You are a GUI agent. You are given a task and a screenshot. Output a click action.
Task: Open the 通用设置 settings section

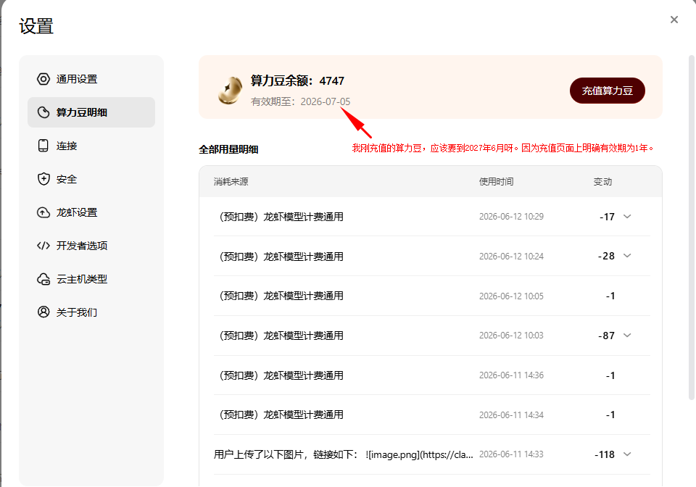click(91, 79)
